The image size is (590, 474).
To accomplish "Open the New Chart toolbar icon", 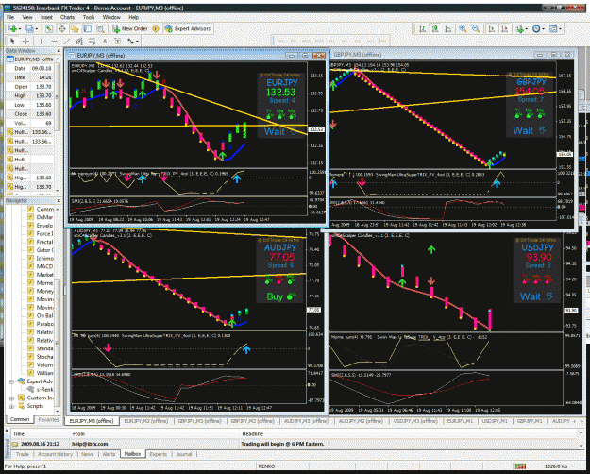I will [x=13, y=28].
